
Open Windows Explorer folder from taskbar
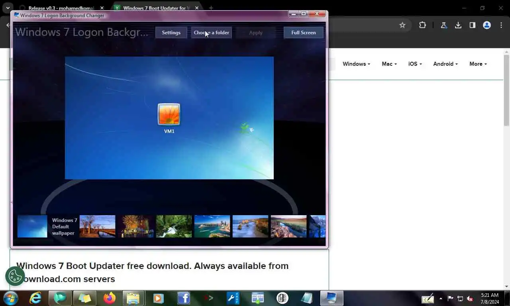coord(133,298)
